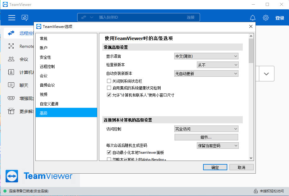
Task: Select 账户 in options list
Action: (66, 48)
